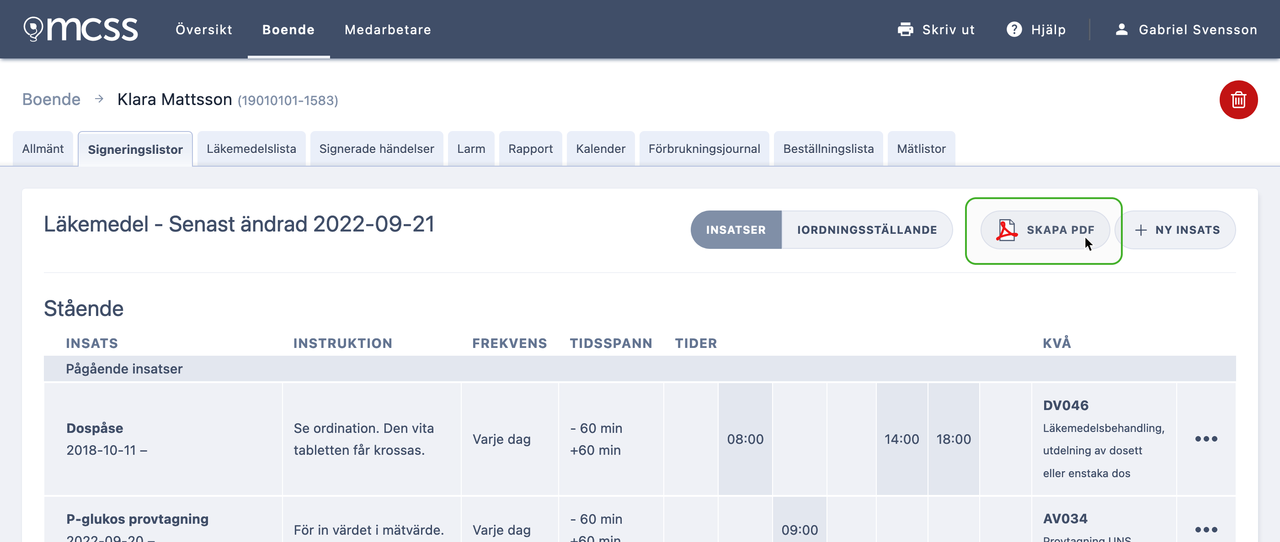Click the AV034 KVÅ code

1065,519
